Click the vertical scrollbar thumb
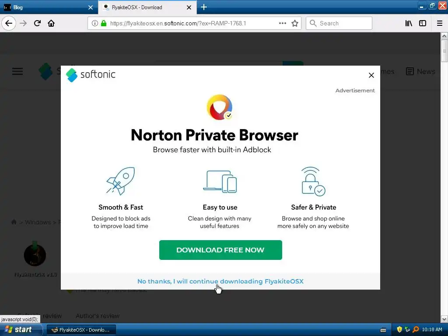Viewport: 448px width, 336px height. (x=444, y=51)
